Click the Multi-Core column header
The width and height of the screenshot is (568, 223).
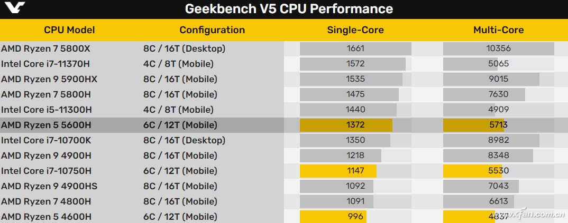pyautogui.click(x=498, y=30)
